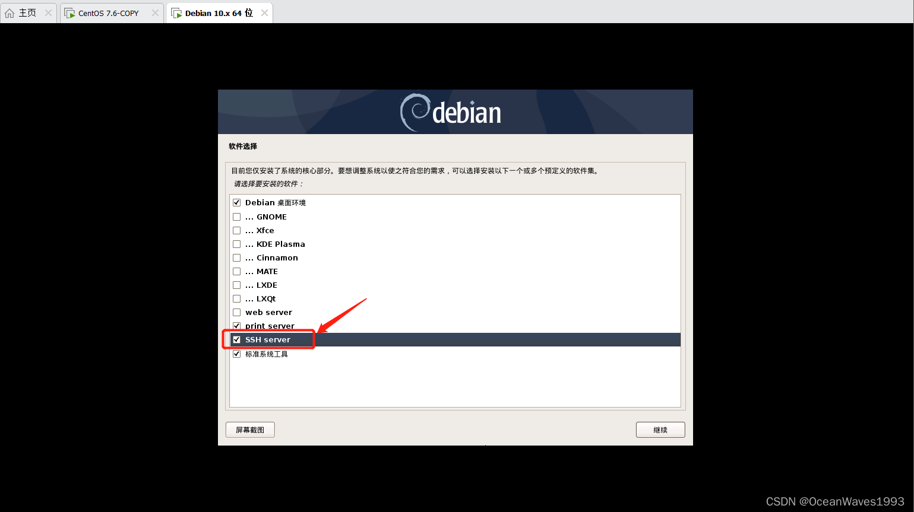The image size is (914, 512).
Task: Enable the MATE desktop checkbox
Action: 236,272
